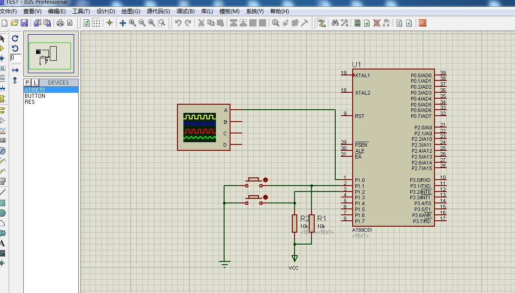Save the current design

(24, 23)
